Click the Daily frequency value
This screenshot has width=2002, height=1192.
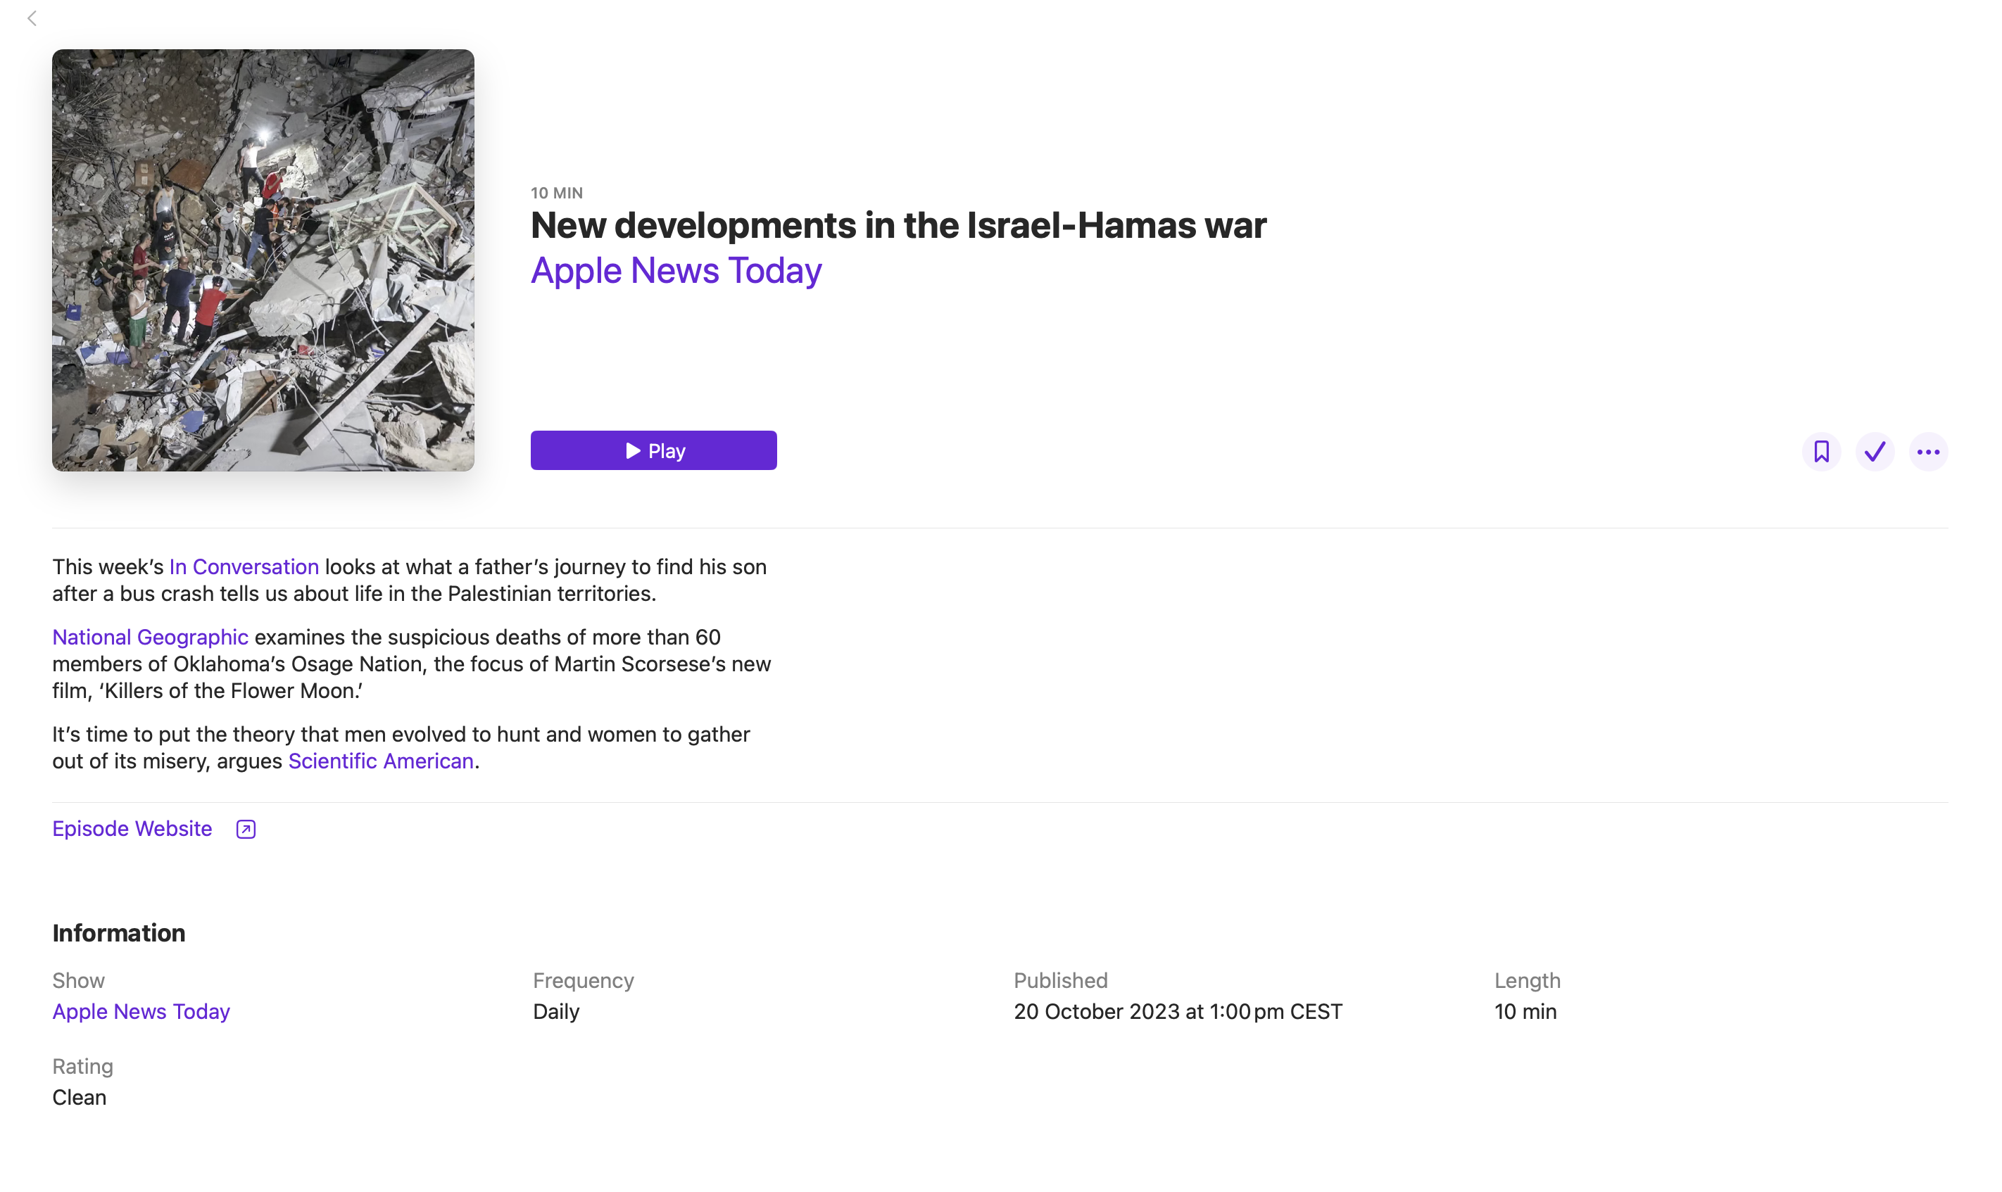556,1011
